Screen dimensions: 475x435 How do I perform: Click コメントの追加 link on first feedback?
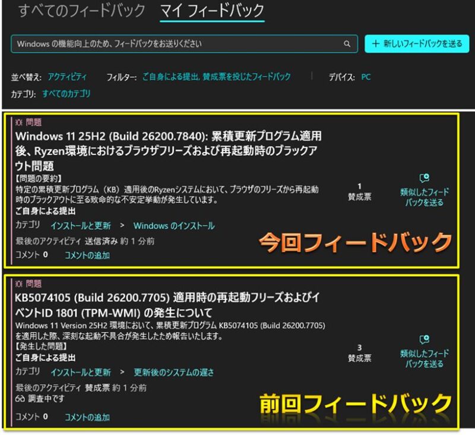(x=87, y=256)
